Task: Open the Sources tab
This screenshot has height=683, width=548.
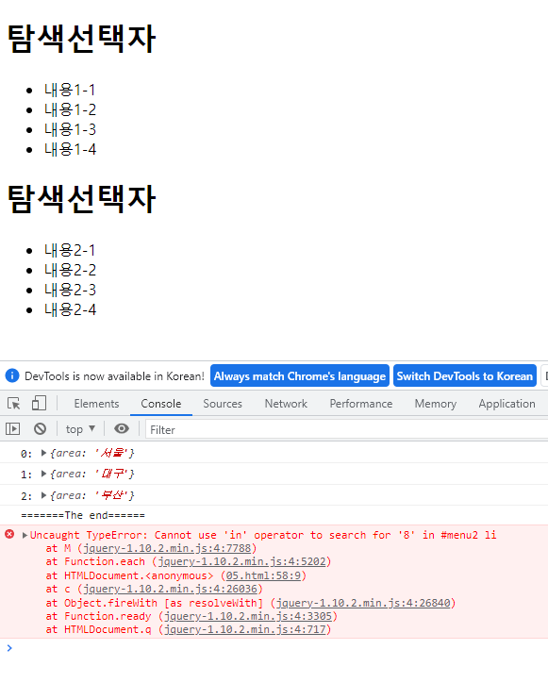Action: [x=223, y=404]
